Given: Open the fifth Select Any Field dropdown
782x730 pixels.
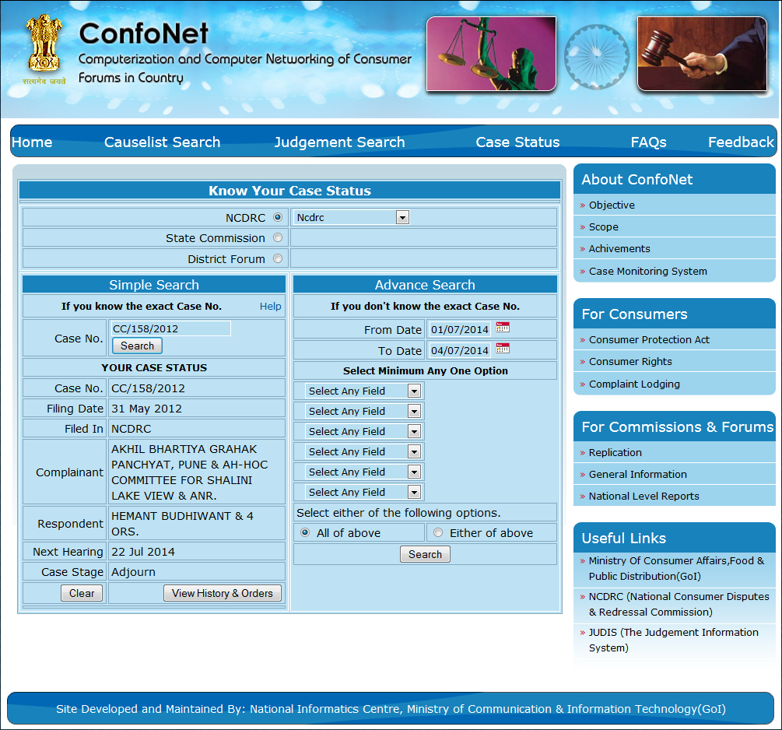Looking at the screenshot, I should [363, 472].
